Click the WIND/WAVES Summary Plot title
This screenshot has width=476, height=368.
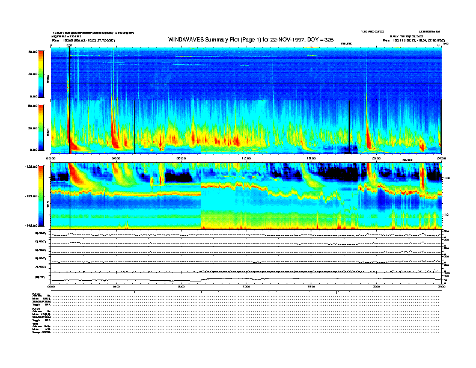click(251, 40)
